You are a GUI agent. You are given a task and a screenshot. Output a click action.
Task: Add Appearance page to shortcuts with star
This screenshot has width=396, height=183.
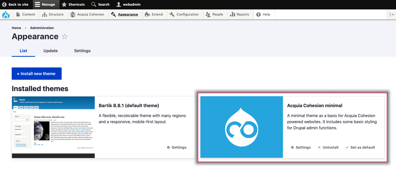point(65,37)
